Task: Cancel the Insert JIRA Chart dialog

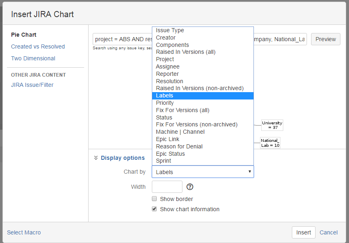Action: [x=329, y=232]
